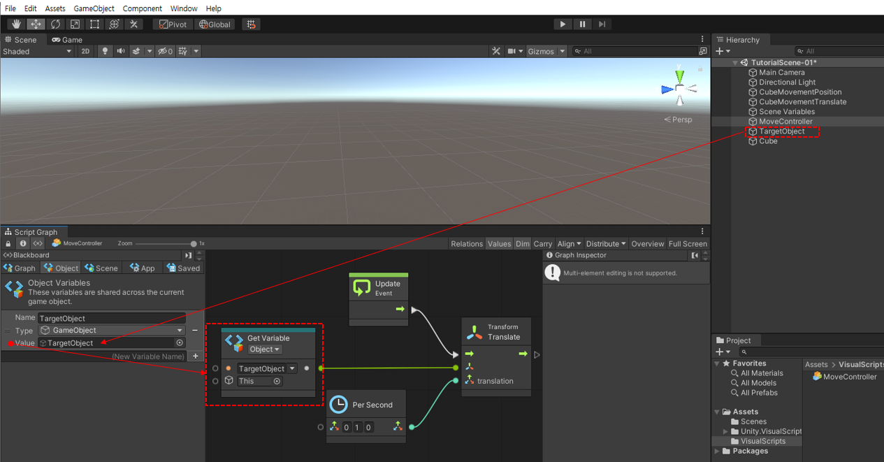Image resolution: width=884 pixels, height=462 pixels.
Task: Open the Shaded draw mode dropdown
Action: click(x=37, y=51)
